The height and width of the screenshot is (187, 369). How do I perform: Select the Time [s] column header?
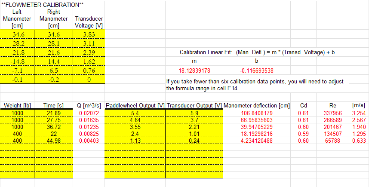[53, 106]
